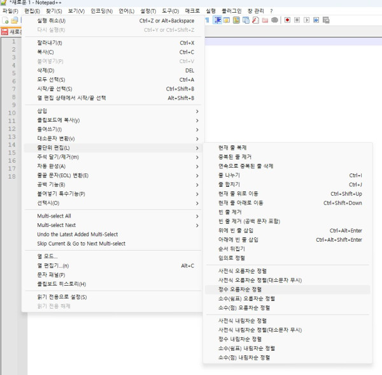Select Skip Current & Go to Next Multi-select
Screen dimensions: 382x375
(113, 244)
